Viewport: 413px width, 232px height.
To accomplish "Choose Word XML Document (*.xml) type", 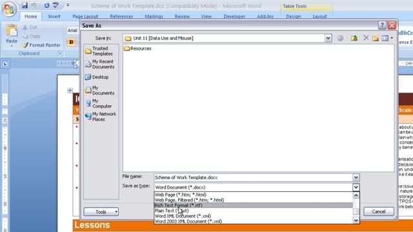I will [253, 216].
